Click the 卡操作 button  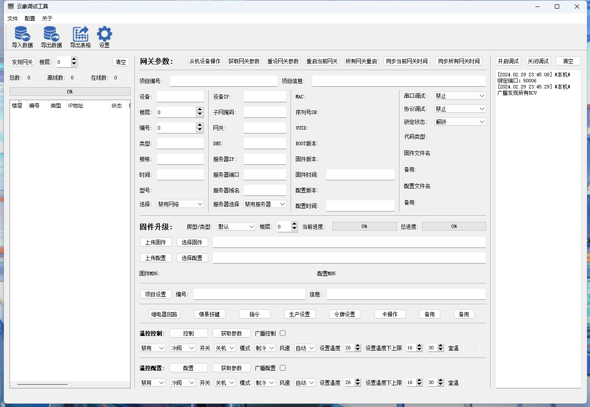point(390,314)
